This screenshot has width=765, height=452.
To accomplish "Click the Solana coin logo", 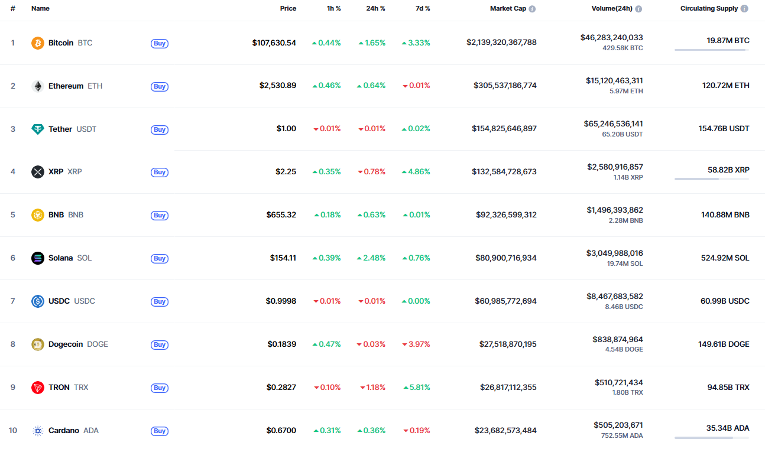I will coord(38,258).
